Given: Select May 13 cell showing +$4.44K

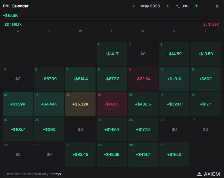Looking at the screenshot, I should (49, 104).
